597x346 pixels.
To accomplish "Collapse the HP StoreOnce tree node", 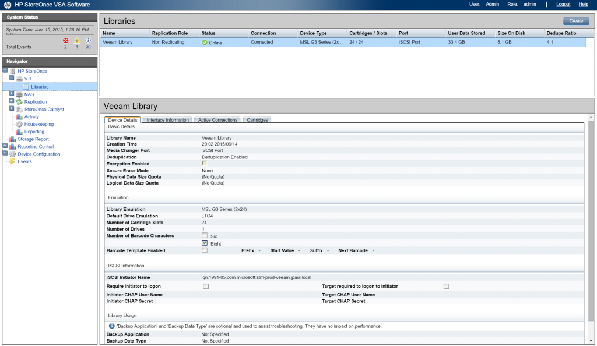I will (5, 70).
